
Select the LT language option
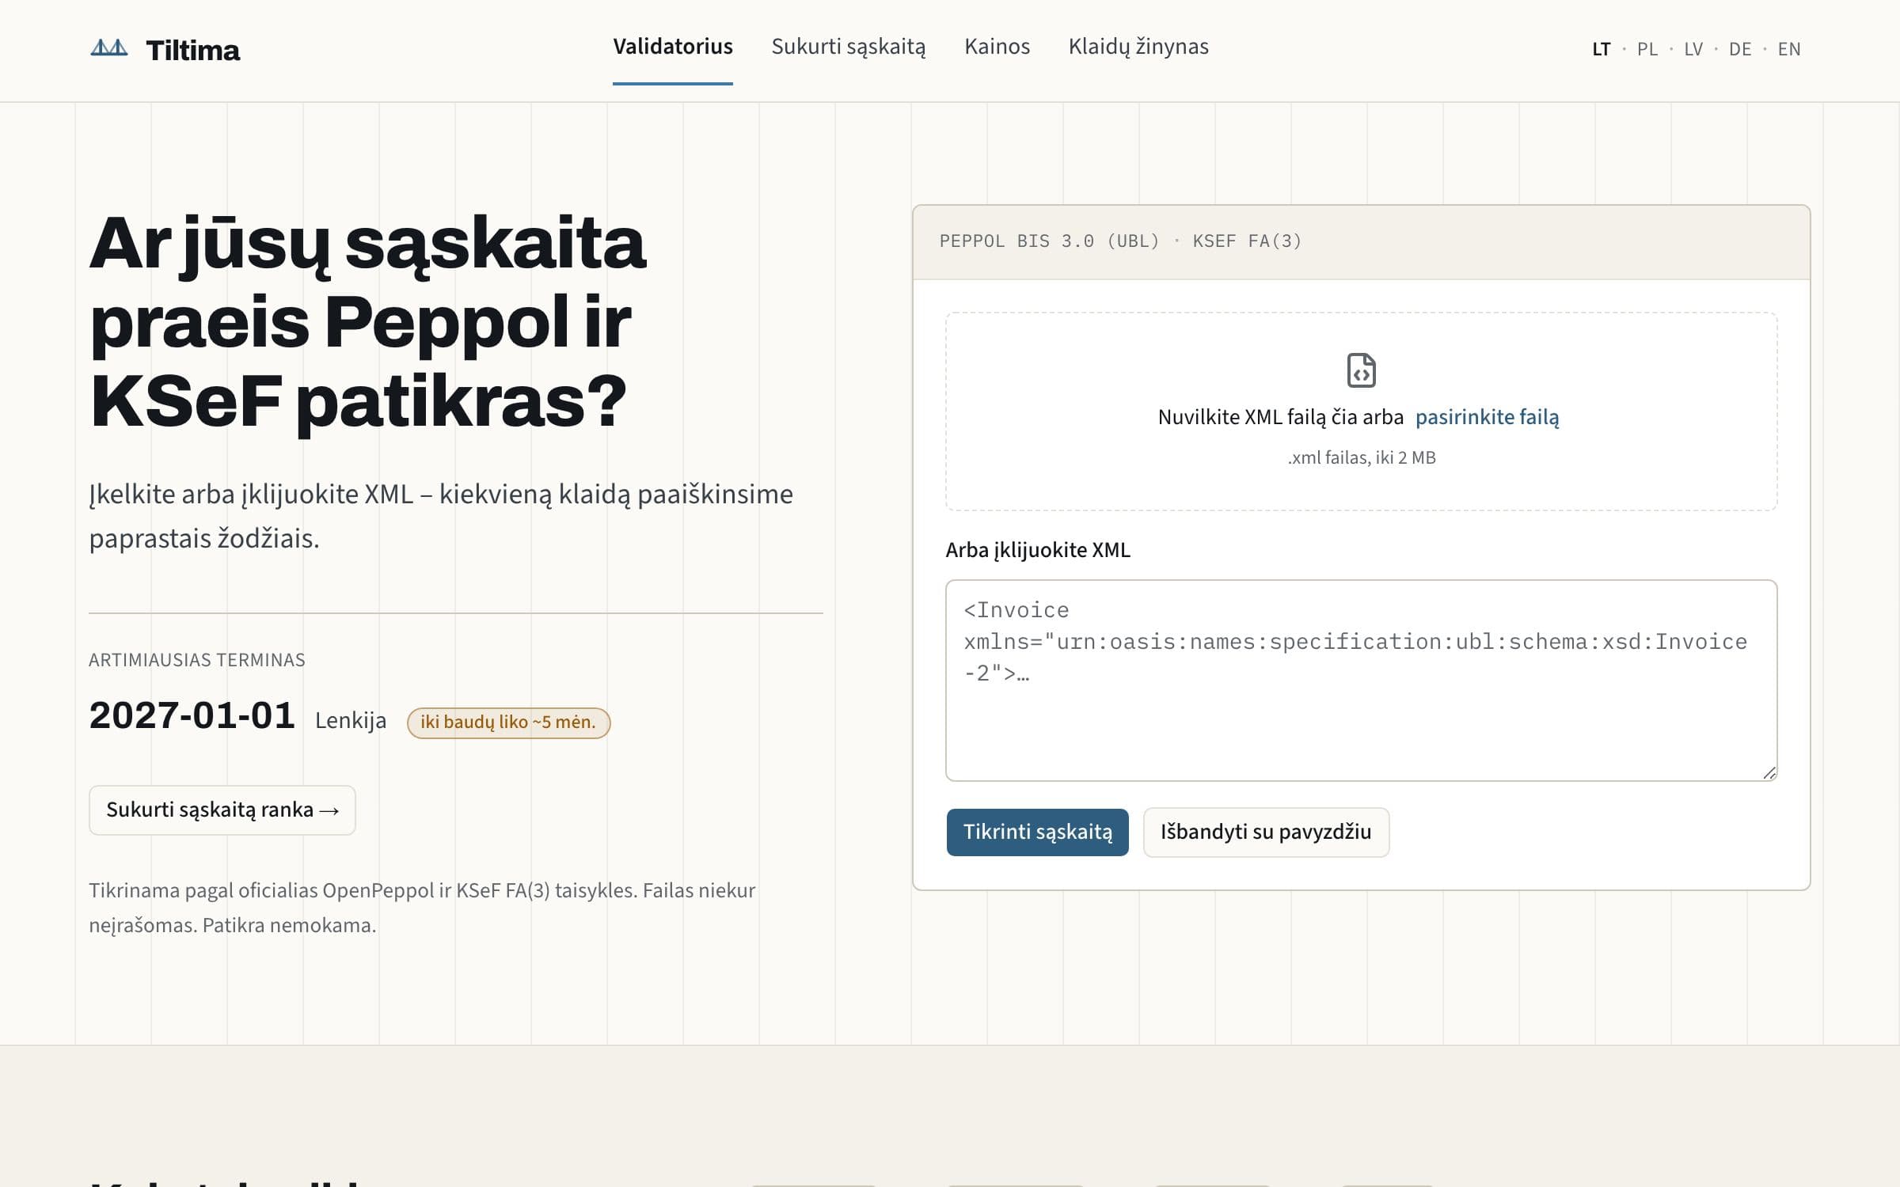click(x=1601, y=49)
